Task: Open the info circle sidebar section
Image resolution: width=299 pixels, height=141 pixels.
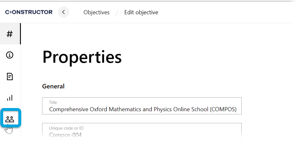Action: click(10, 55)
